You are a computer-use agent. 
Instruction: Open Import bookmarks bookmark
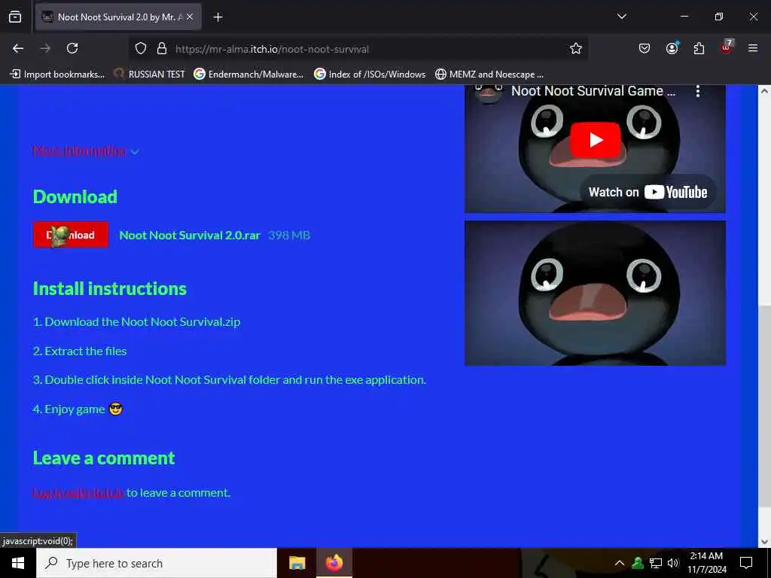pyautogui.click(x=57, y=75)
